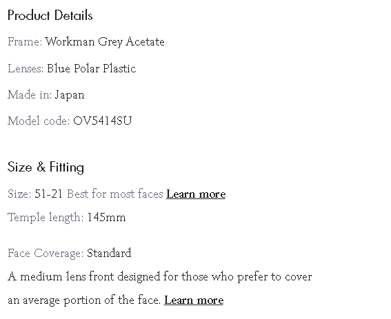Screen dimensions: 391x319
Task: Click the Product Details heading
Action: (50, 15)
